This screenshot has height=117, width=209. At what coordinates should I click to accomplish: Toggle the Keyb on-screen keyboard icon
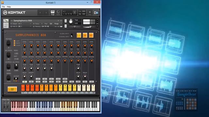pos(53,12)
